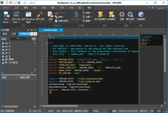Switch to the 编码 ribbon tab
The height and width of the screenshot is (113, 168).
point(53,8)
